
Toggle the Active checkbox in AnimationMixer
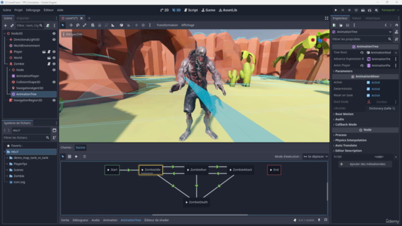368,82
